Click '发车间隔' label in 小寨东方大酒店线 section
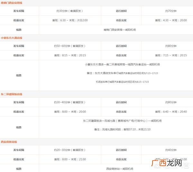 pos(19,46)
